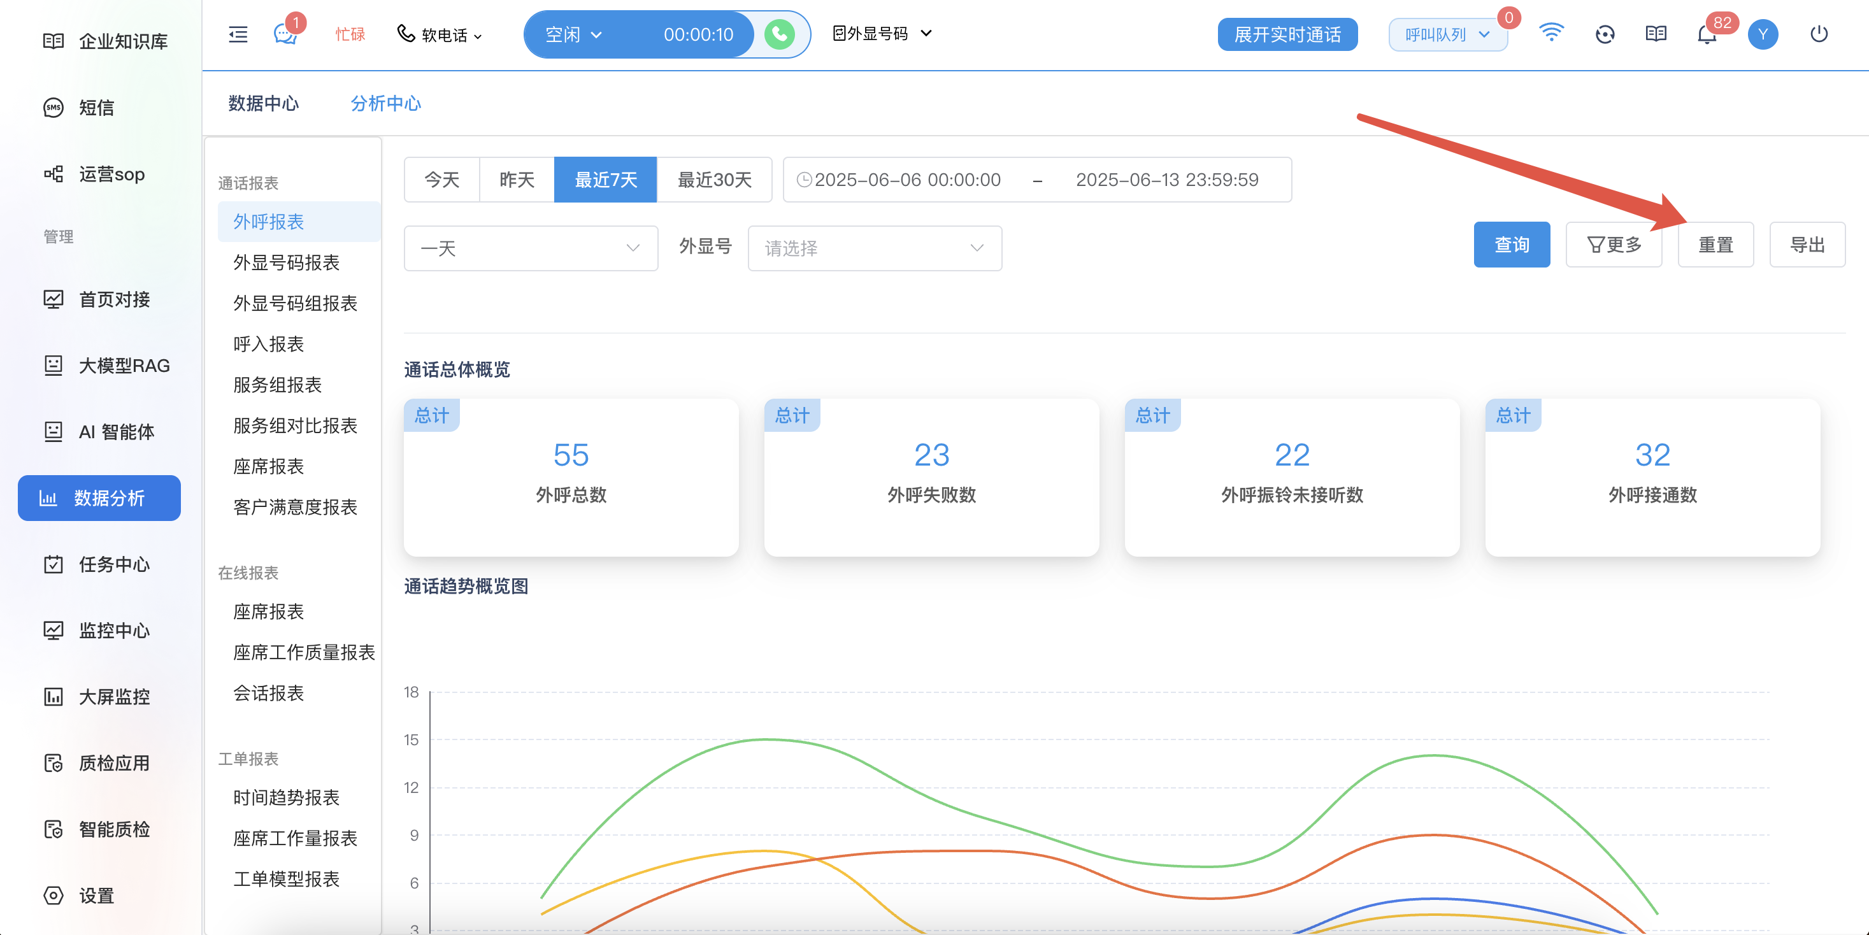Open 呼入报表 report

268,344
